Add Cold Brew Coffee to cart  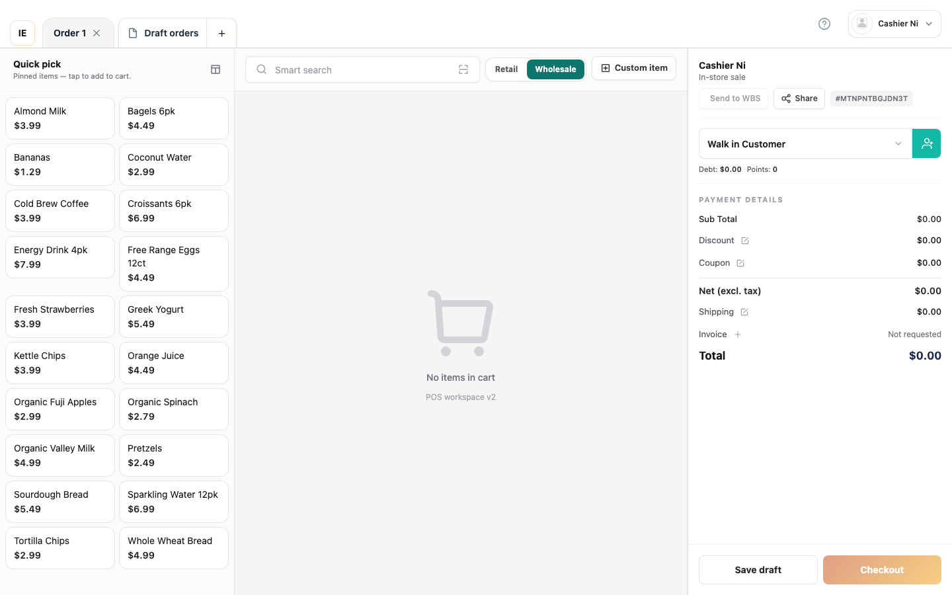pos(60,211)
